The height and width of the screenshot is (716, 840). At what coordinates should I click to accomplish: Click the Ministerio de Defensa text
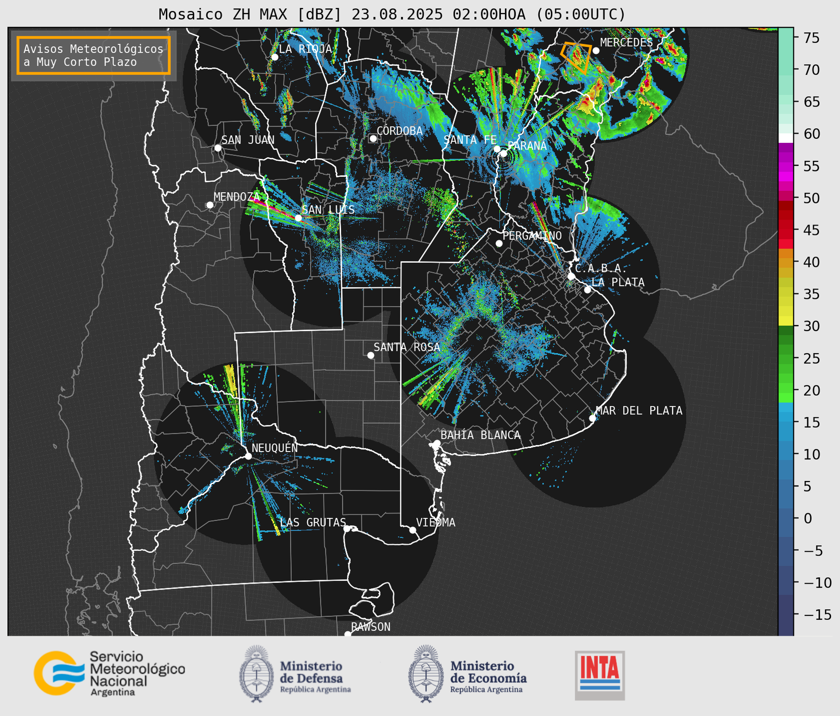[x=311, y=672]
